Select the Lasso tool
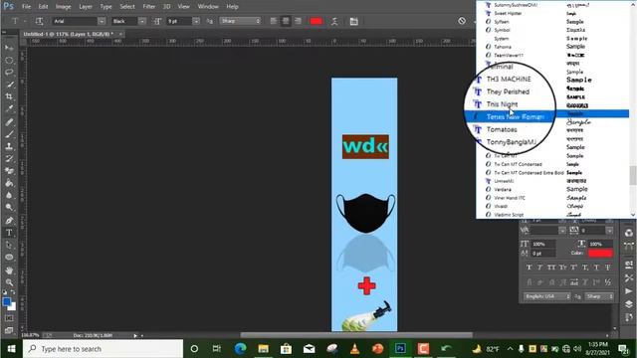 tap(9, 73)
